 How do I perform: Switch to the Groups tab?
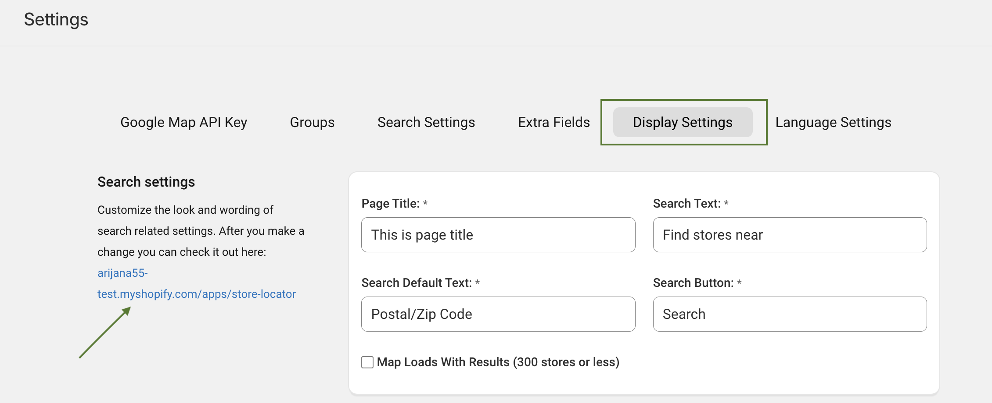click(x=312, y=122)
